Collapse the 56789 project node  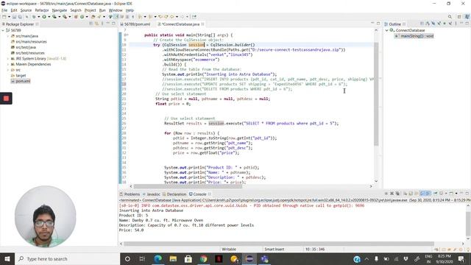3,30
